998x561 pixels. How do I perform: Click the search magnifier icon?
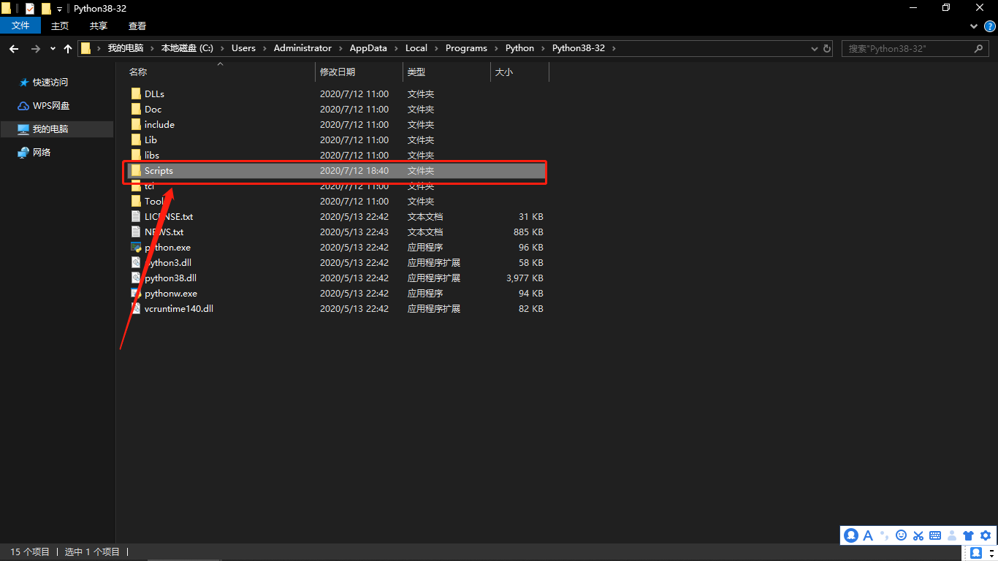click(979, 48)
